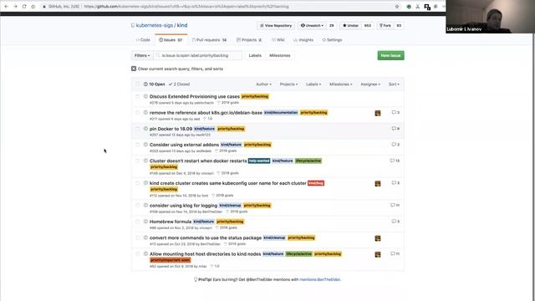The height and width of the screenshot is (301, 535).
Task: Open the Sort dropdown
Action: pos(394,84)
